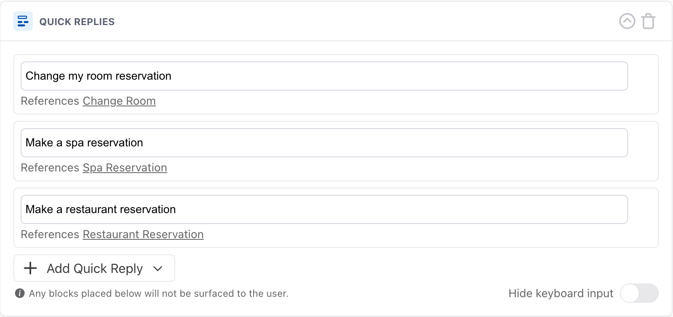Go to the Restaurant Reservation reference
Screen dimensions: 673x317
tap(143, 235)
